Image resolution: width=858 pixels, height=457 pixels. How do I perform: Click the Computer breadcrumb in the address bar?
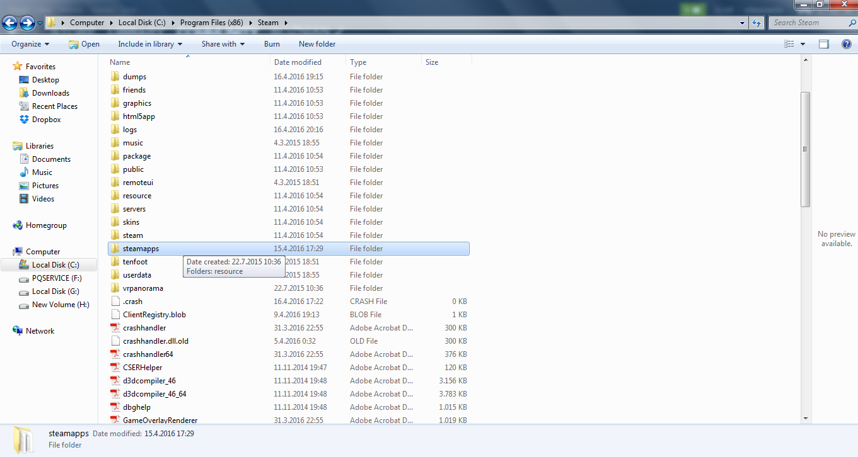(x=87, y=23)
